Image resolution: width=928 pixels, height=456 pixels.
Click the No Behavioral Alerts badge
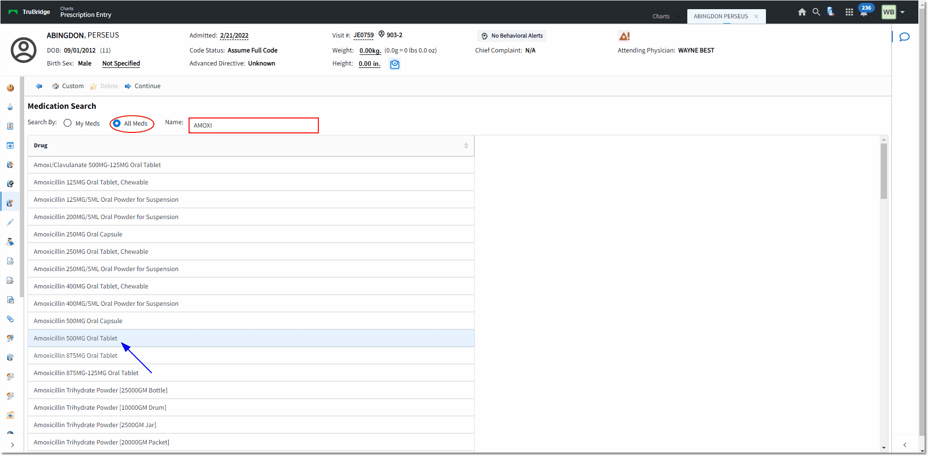(512, 36)
